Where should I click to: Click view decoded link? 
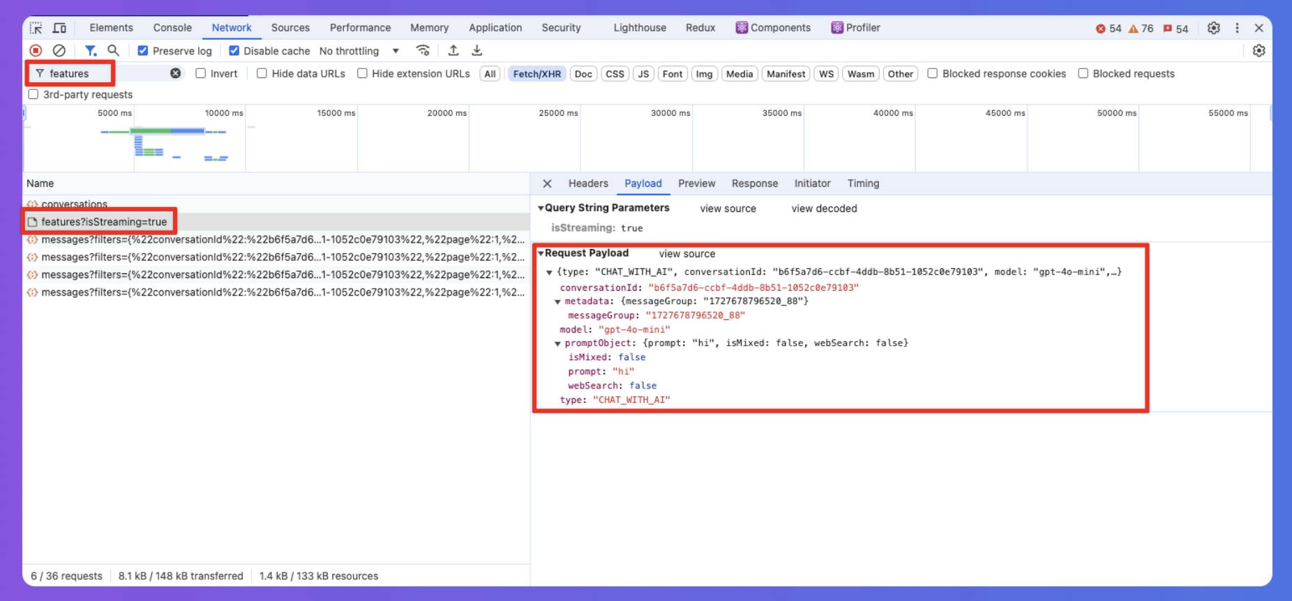(824, 208)
